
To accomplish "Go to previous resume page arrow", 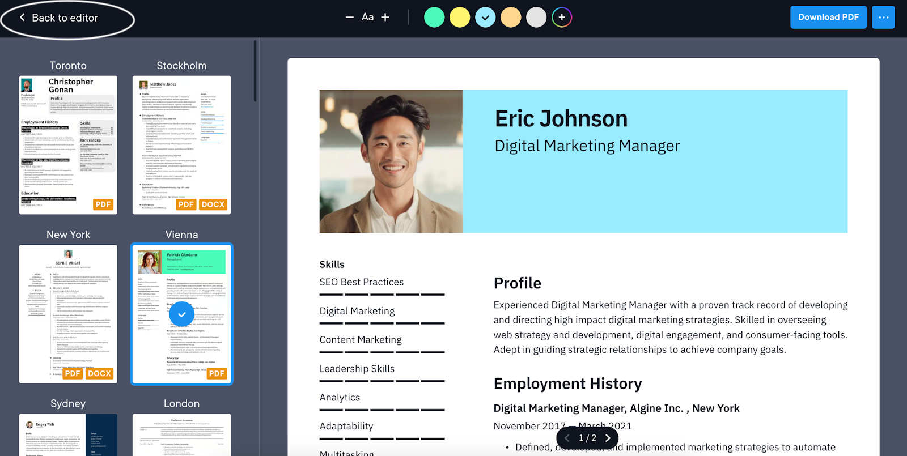I will [x=567, y=438].
